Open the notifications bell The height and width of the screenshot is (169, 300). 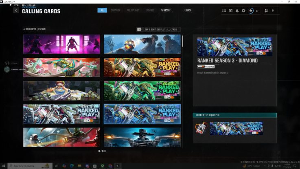237,11
